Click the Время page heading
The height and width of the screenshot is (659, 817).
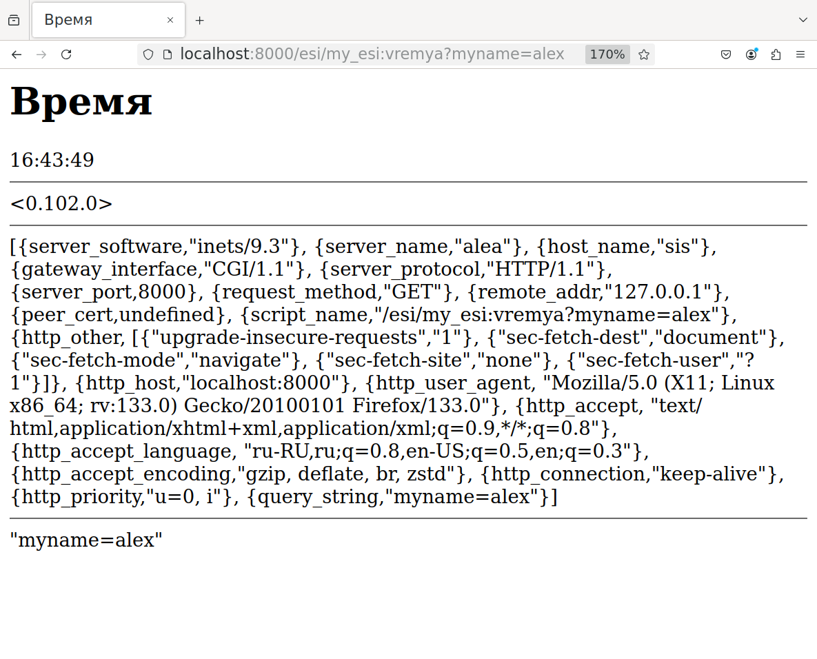click(81, 101)
